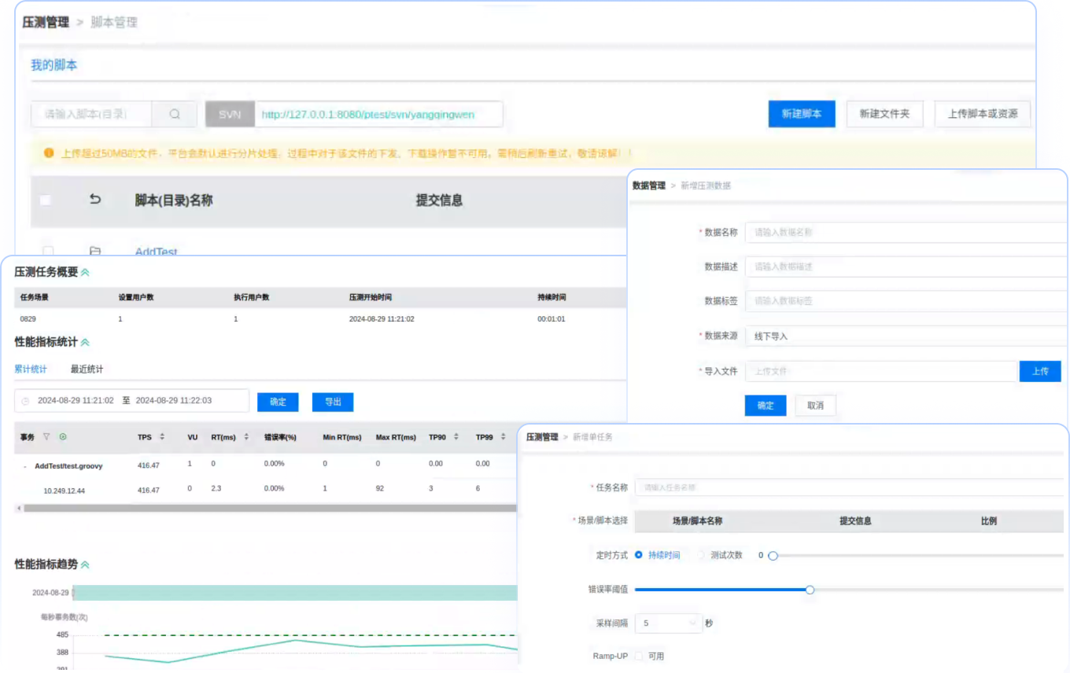Click the start time 2024-08-29 11:21:02 cell
The height and width of the screenshot is (673, 1070).
(x=382, y=319)
